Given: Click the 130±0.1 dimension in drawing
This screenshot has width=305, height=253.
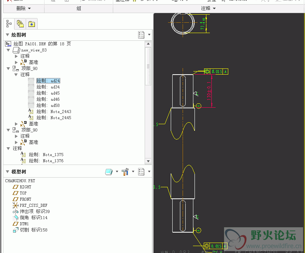Looking at the screenshot, I should coord(209,91).
